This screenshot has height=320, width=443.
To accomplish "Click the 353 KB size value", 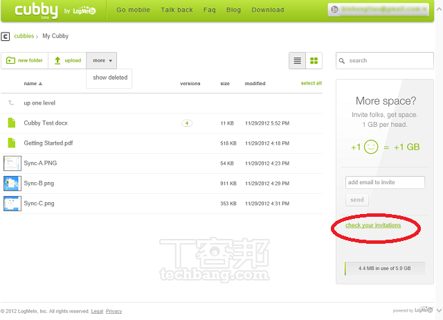I will coord(228,204).
